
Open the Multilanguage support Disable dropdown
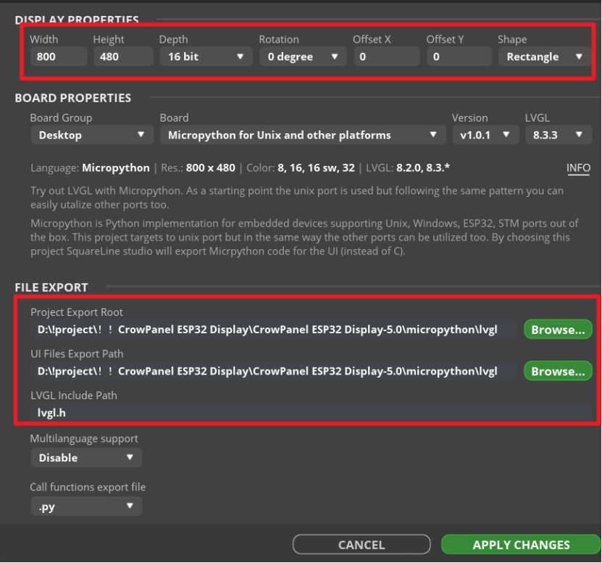86,457
